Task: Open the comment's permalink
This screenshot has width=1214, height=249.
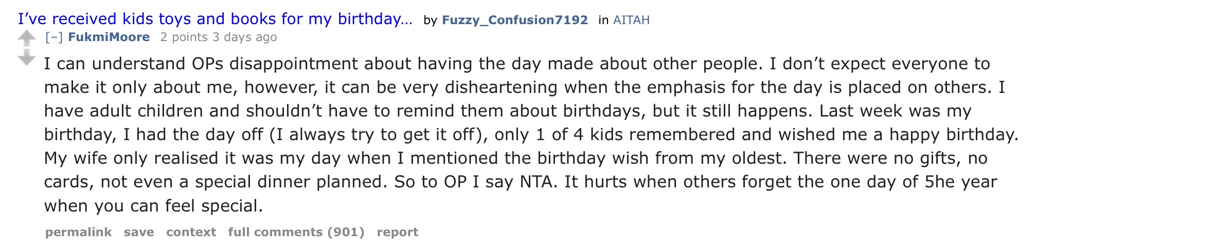Action: [x=78, y=232]
